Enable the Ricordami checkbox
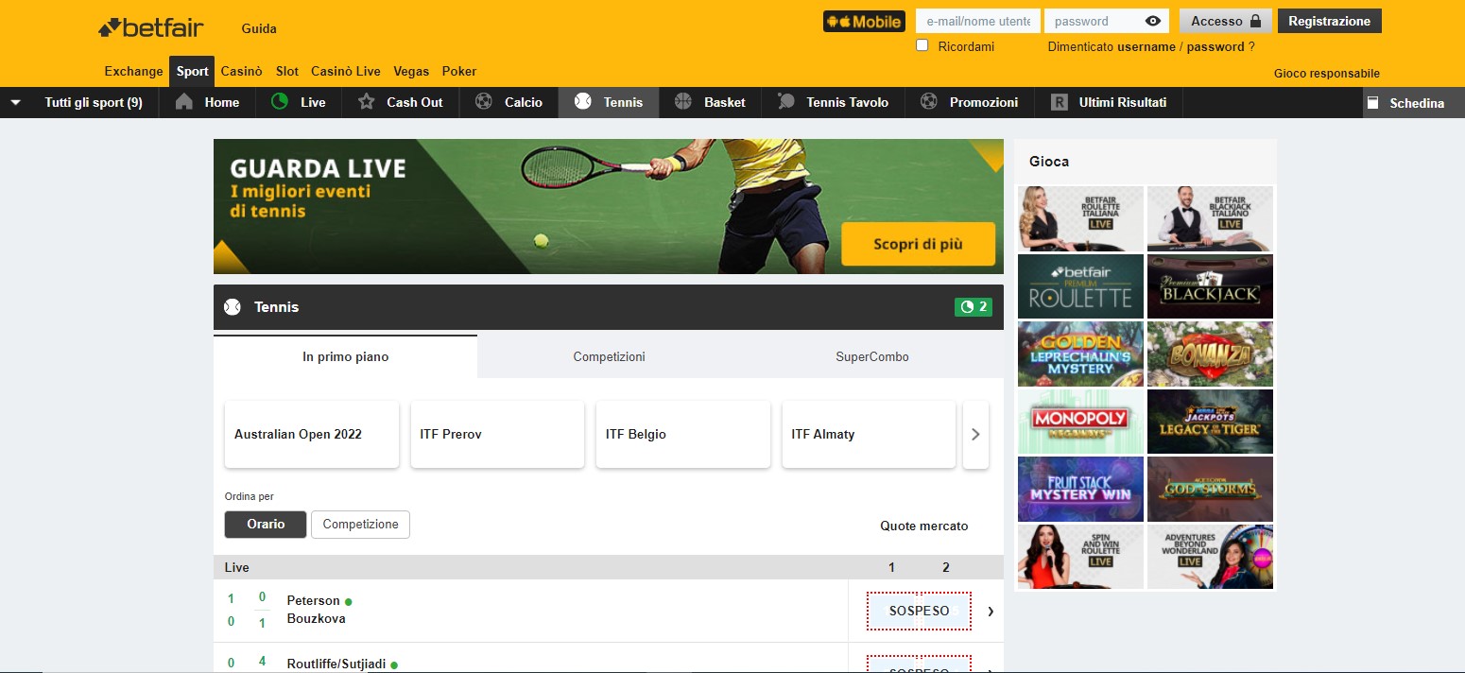The height and width of the screenshot is (673, 1465). pos(922,44)
